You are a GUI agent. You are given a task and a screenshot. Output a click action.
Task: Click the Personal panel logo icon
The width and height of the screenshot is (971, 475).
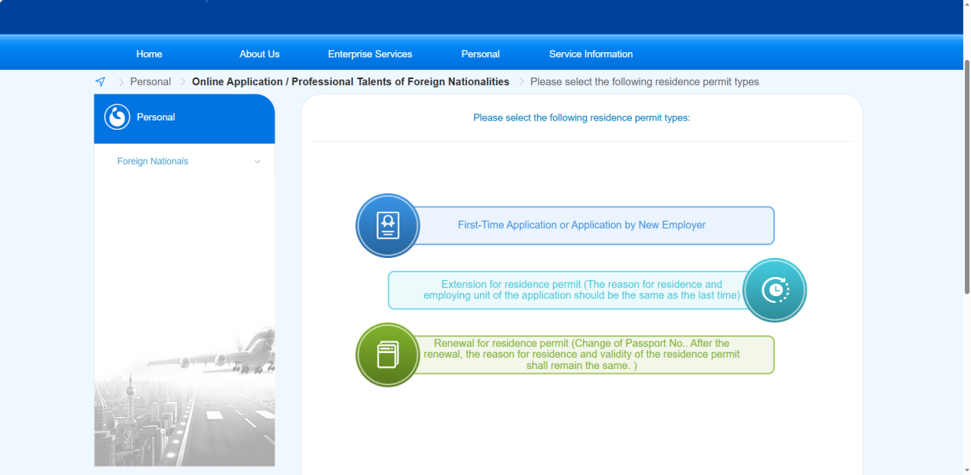(x=117, y=117)
